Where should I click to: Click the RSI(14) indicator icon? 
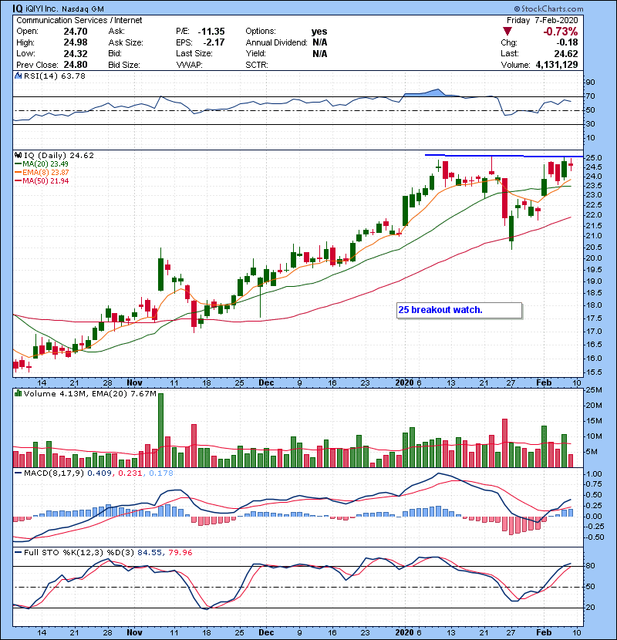[x=18, y=76]
